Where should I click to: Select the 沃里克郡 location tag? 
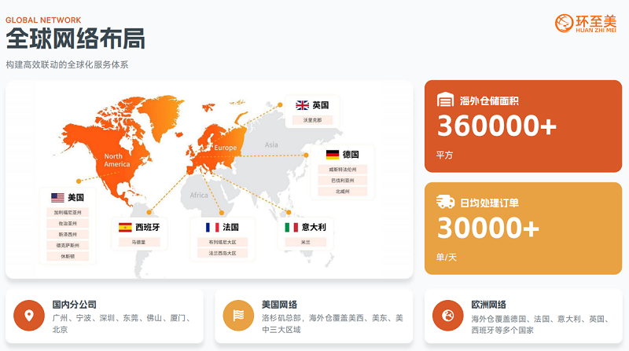coord(312,121)
